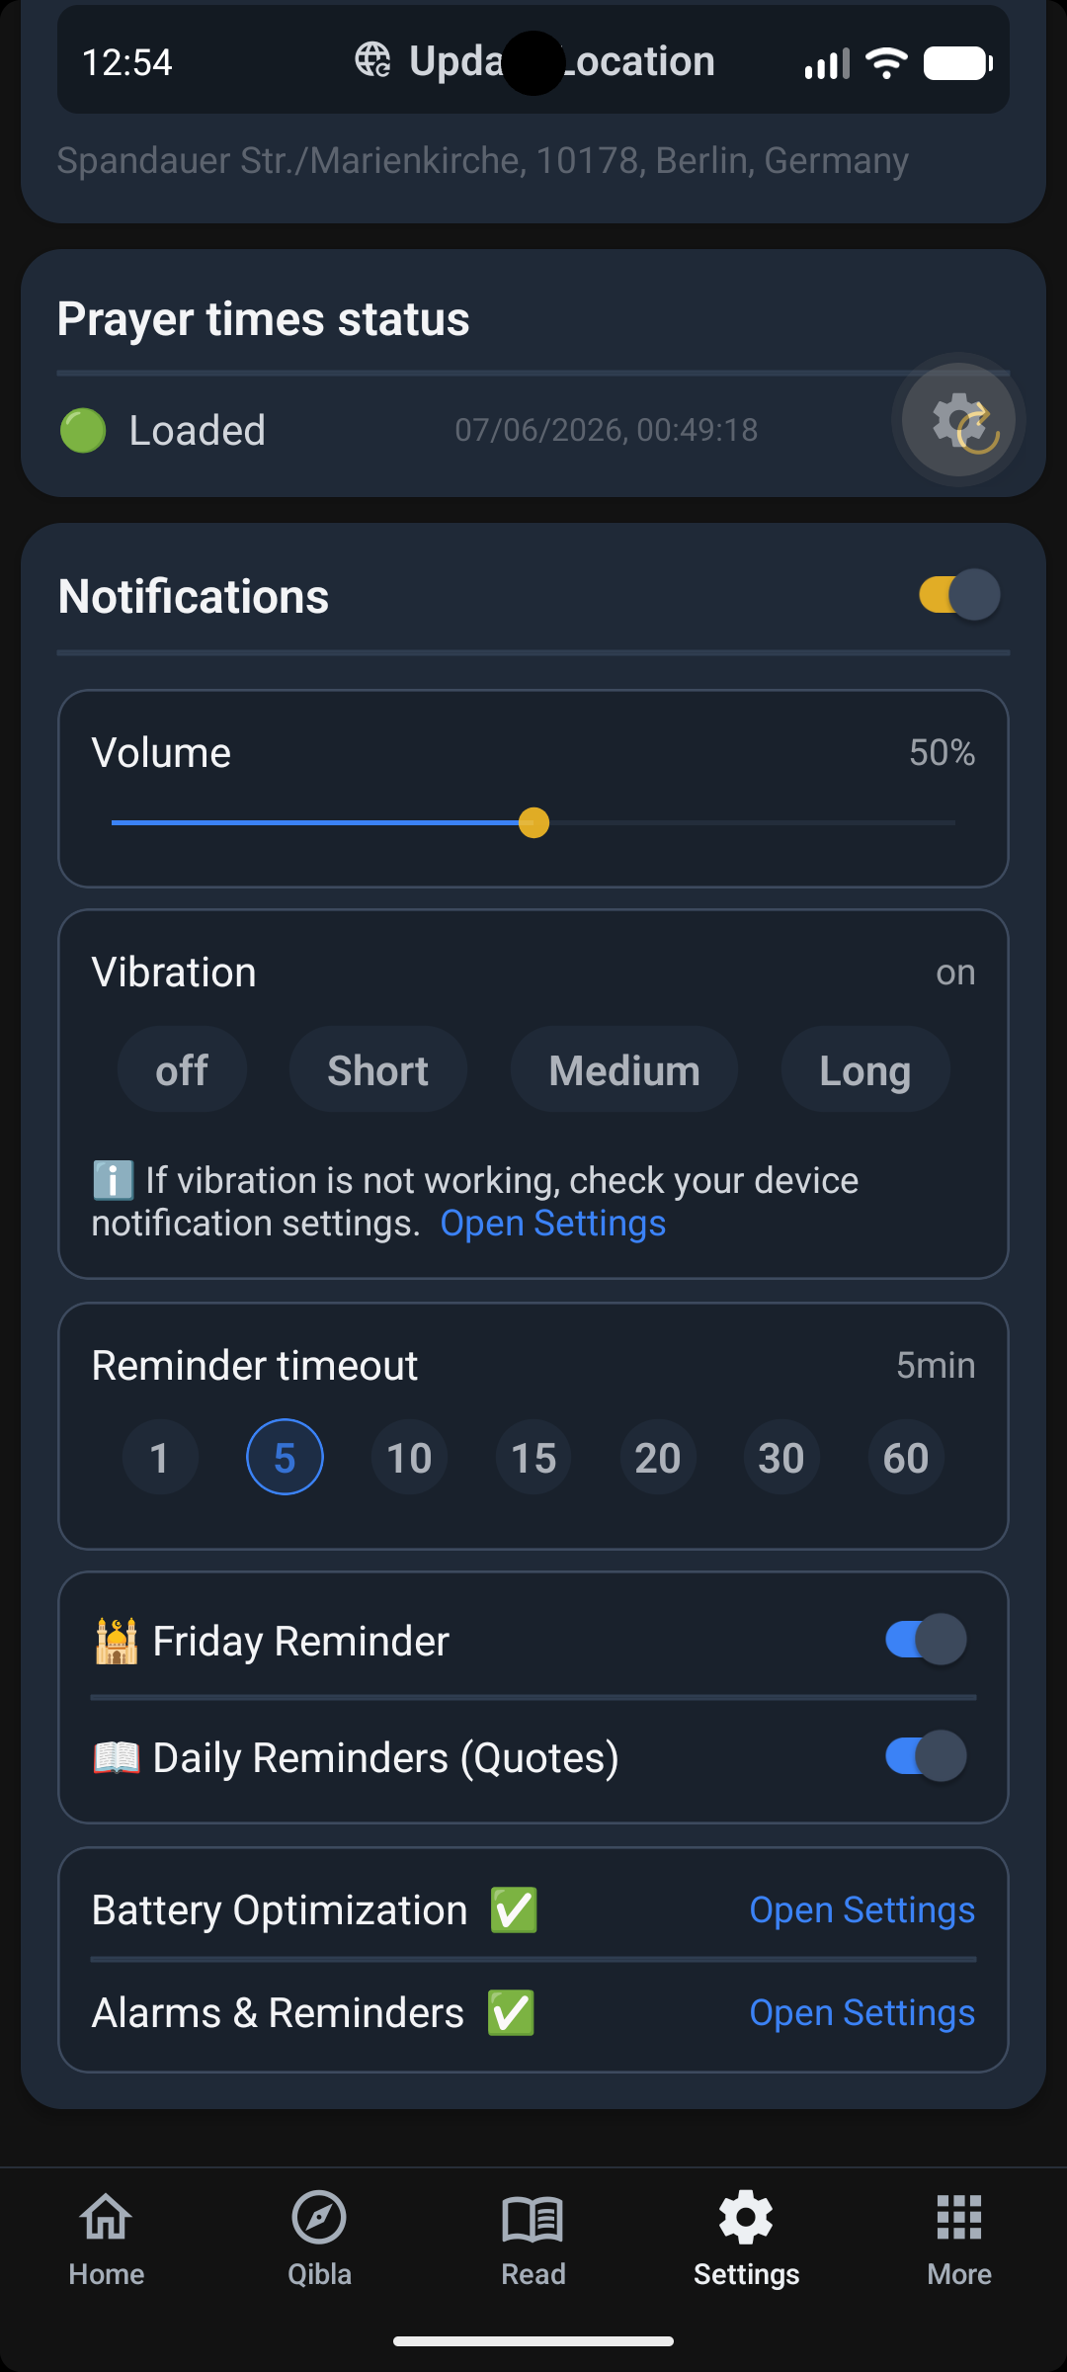Open the Qibla compass tab

[x=319, y=2239]
